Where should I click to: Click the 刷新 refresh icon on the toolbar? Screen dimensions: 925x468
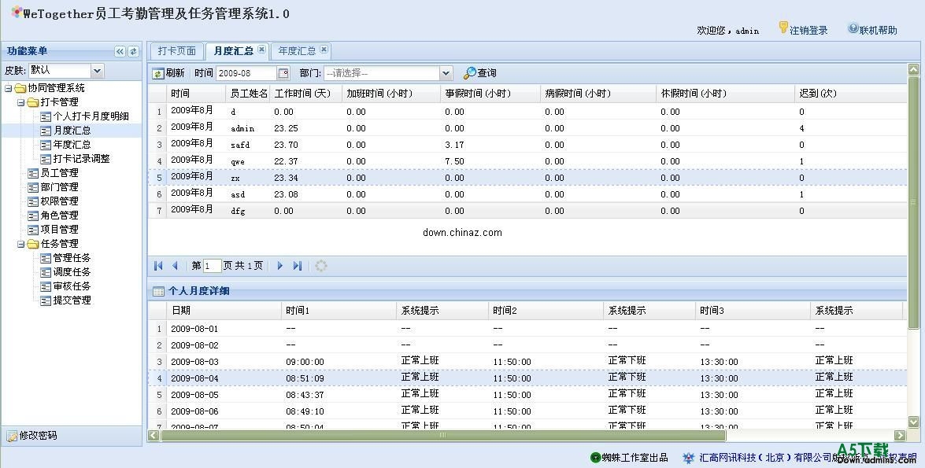click(157, 72)
